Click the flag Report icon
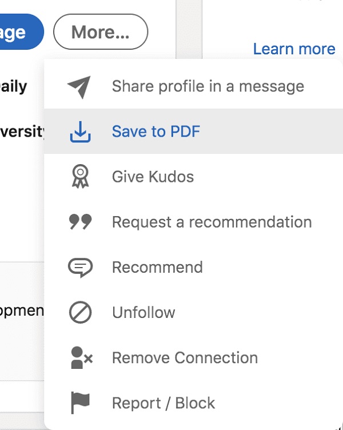Viewport: 343px width, 430px height. (x=80, y=403)
